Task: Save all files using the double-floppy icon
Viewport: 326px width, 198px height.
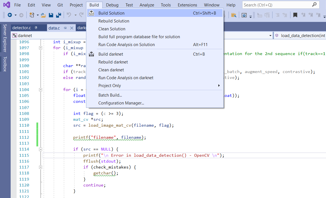Action: point(59,15)
